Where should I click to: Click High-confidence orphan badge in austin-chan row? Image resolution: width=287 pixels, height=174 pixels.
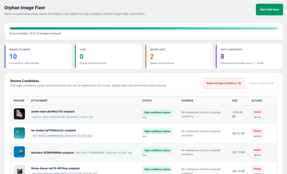click(157, 113)
